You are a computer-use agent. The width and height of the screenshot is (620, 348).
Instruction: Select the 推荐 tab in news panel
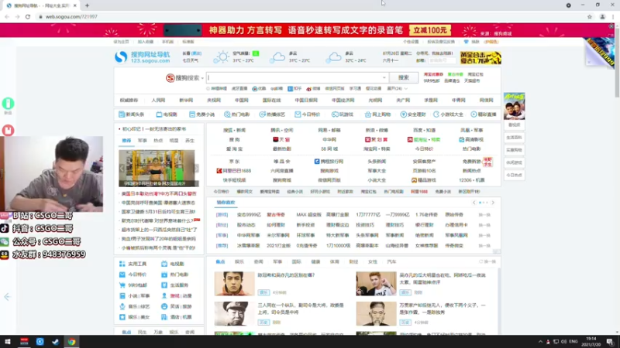126,141
